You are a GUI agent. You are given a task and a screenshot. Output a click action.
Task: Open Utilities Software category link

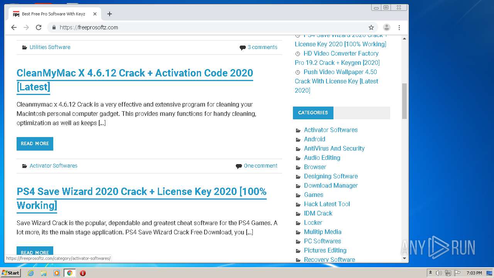tap(50, 47)
